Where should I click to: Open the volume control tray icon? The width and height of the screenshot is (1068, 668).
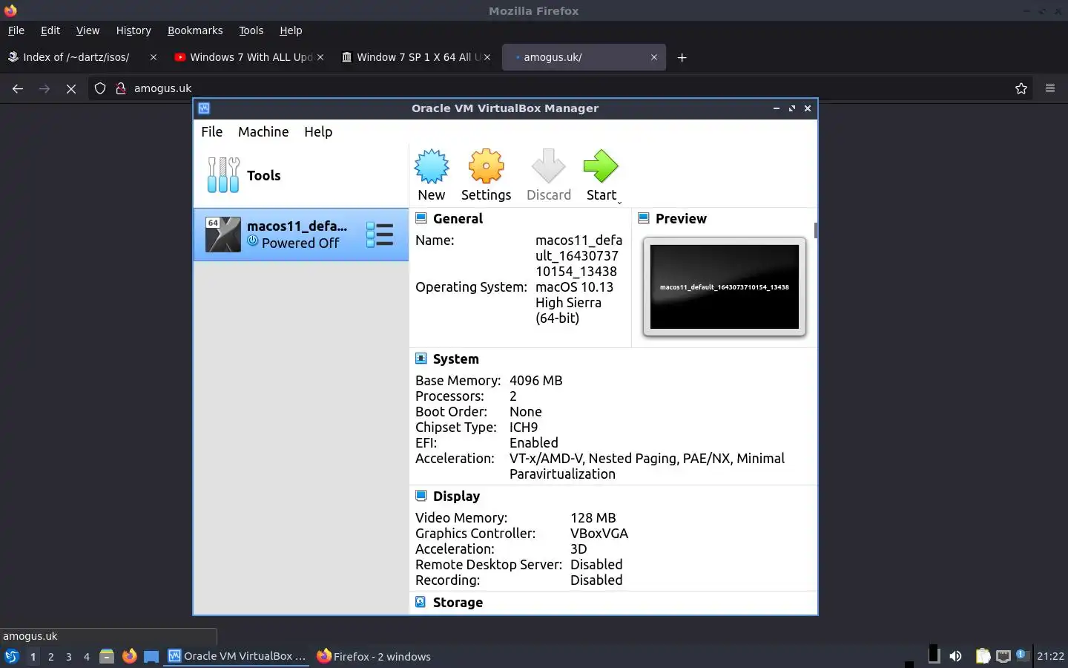pyautogui.click(x=955, y=656)
